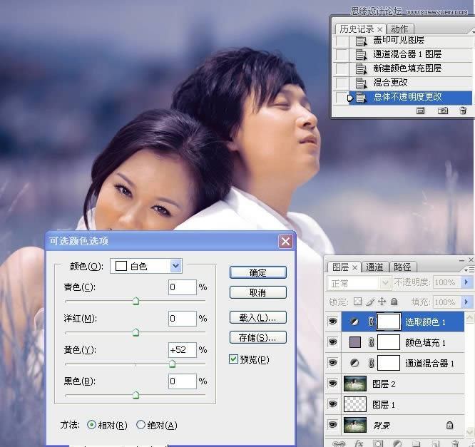Click the trash icon in History panel

point(463,111)
